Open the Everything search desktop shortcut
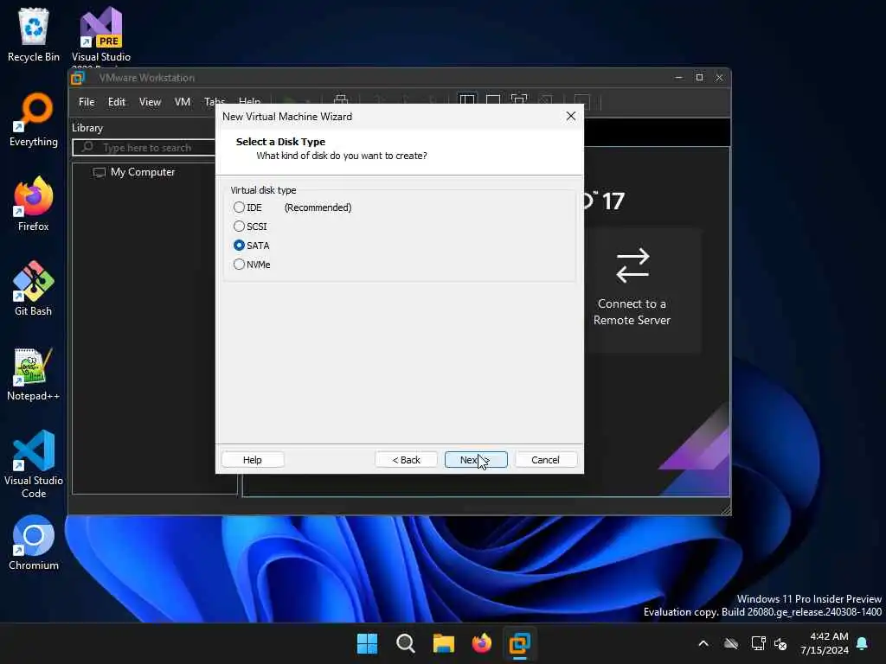This screenshot has height=664, width=886. click(34, 119)
